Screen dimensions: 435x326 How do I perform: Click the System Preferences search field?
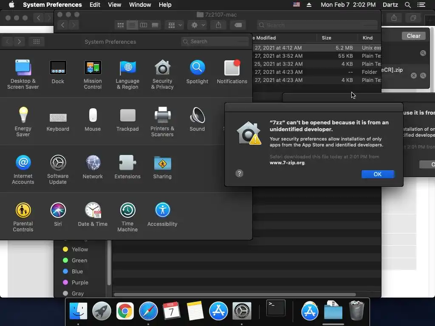[x=215, y=41]
